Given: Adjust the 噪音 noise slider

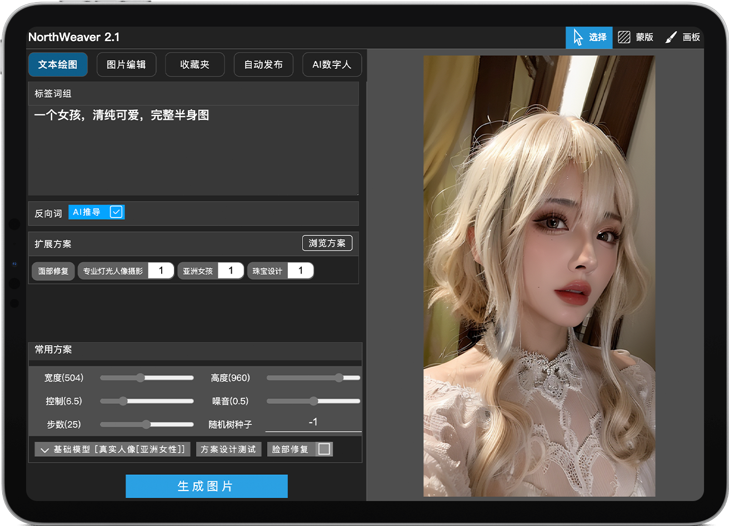Looking at the screenshot, I should 313,401.
